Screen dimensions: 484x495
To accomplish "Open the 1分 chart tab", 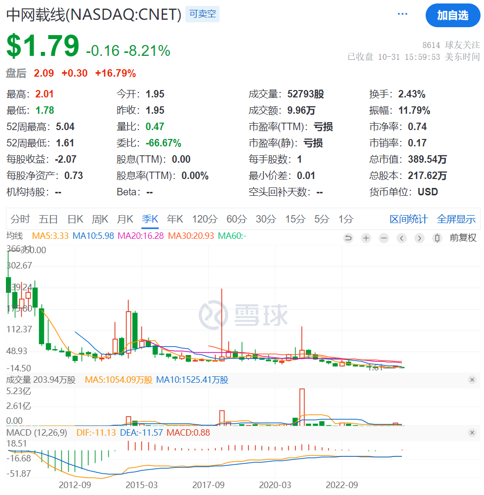I will 346,219.
